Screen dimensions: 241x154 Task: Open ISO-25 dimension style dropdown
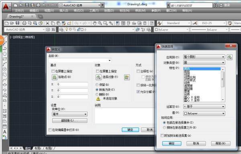click(212, 23)
